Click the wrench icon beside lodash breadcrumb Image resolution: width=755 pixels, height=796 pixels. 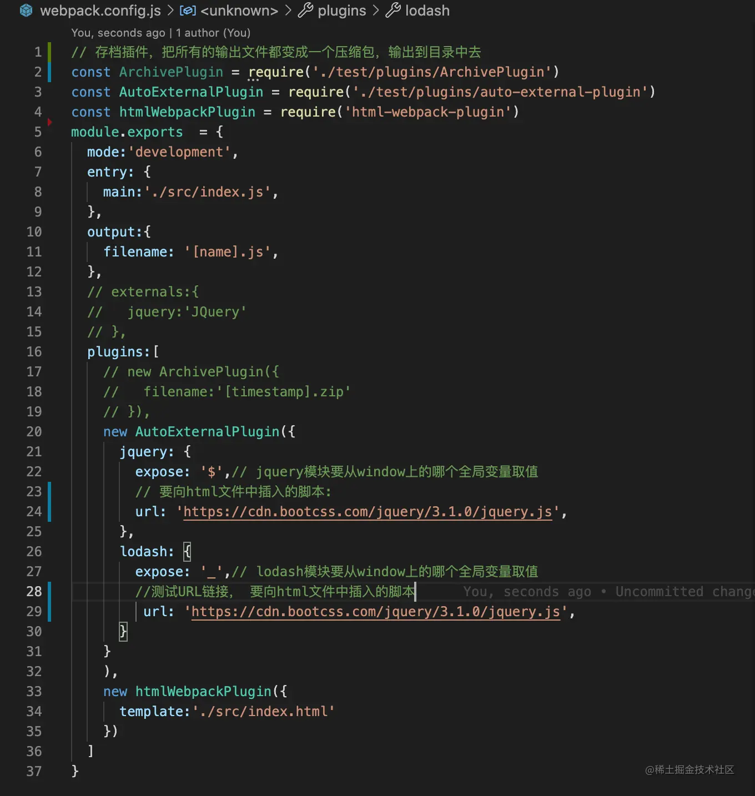point(393,11)
